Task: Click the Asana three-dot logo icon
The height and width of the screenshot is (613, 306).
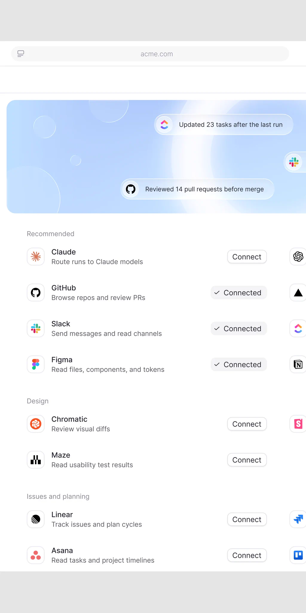Action: [x=36, y=555]
